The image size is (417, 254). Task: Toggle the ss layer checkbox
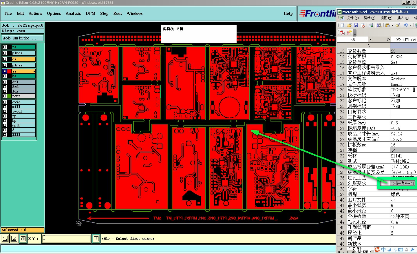click(5, 71)
